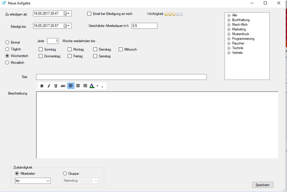Open calendar for 'Erledigt bis' date
Viewport: 287px width, 192px height.
click(x=67, y=26)
